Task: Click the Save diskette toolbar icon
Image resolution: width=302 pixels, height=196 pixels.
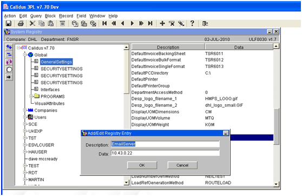Action: click(9, 23)
